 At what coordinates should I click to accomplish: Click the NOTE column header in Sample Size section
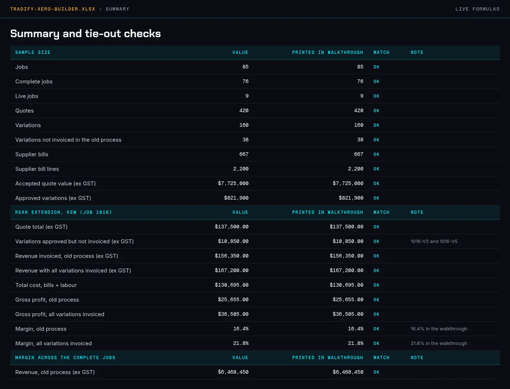tap(417, 52)
